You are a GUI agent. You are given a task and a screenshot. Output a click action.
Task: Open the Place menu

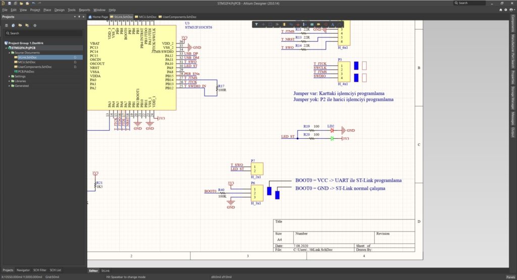click(x=47, y=10)
